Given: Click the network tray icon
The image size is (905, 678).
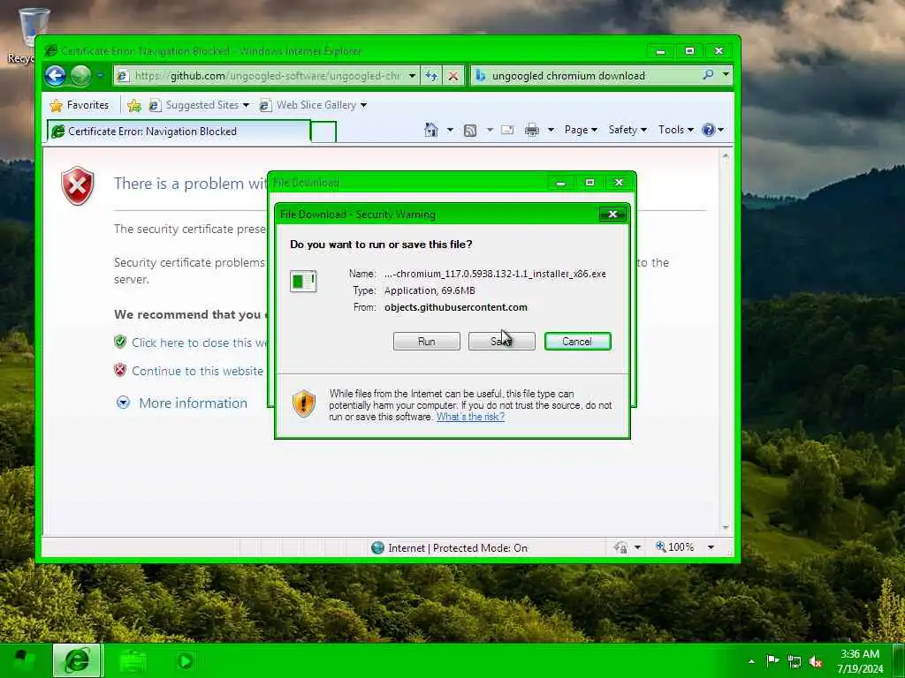Looking at the screenshot, I should (795, 662).
